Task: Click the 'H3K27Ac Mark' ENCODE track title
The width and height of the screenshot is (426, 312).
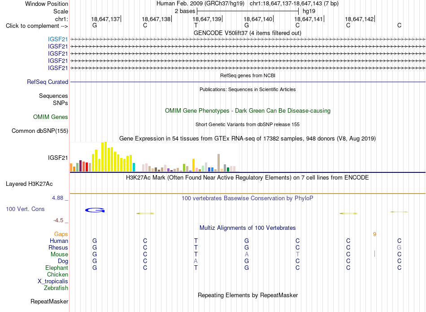Action: coord(247,178)
